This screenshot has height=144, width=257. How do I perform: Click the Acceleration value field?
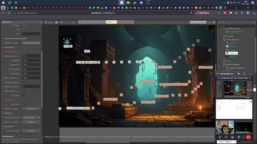31,60
